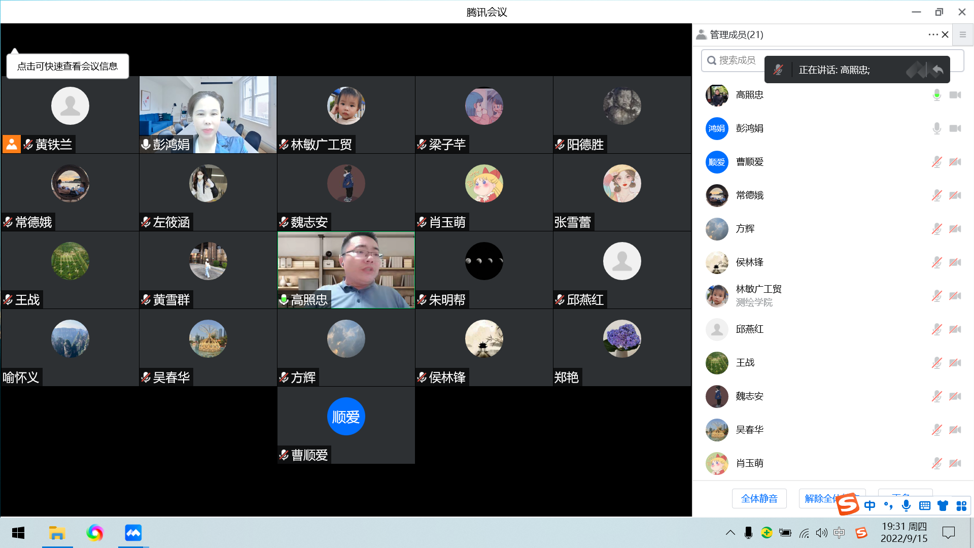Open Tencent Meeting from the taskbar
Viewport: 974px width, 548px height.
(133, 533)
